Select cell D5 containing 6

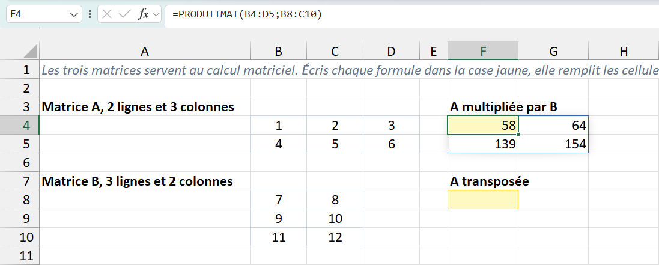pos(391,144)
